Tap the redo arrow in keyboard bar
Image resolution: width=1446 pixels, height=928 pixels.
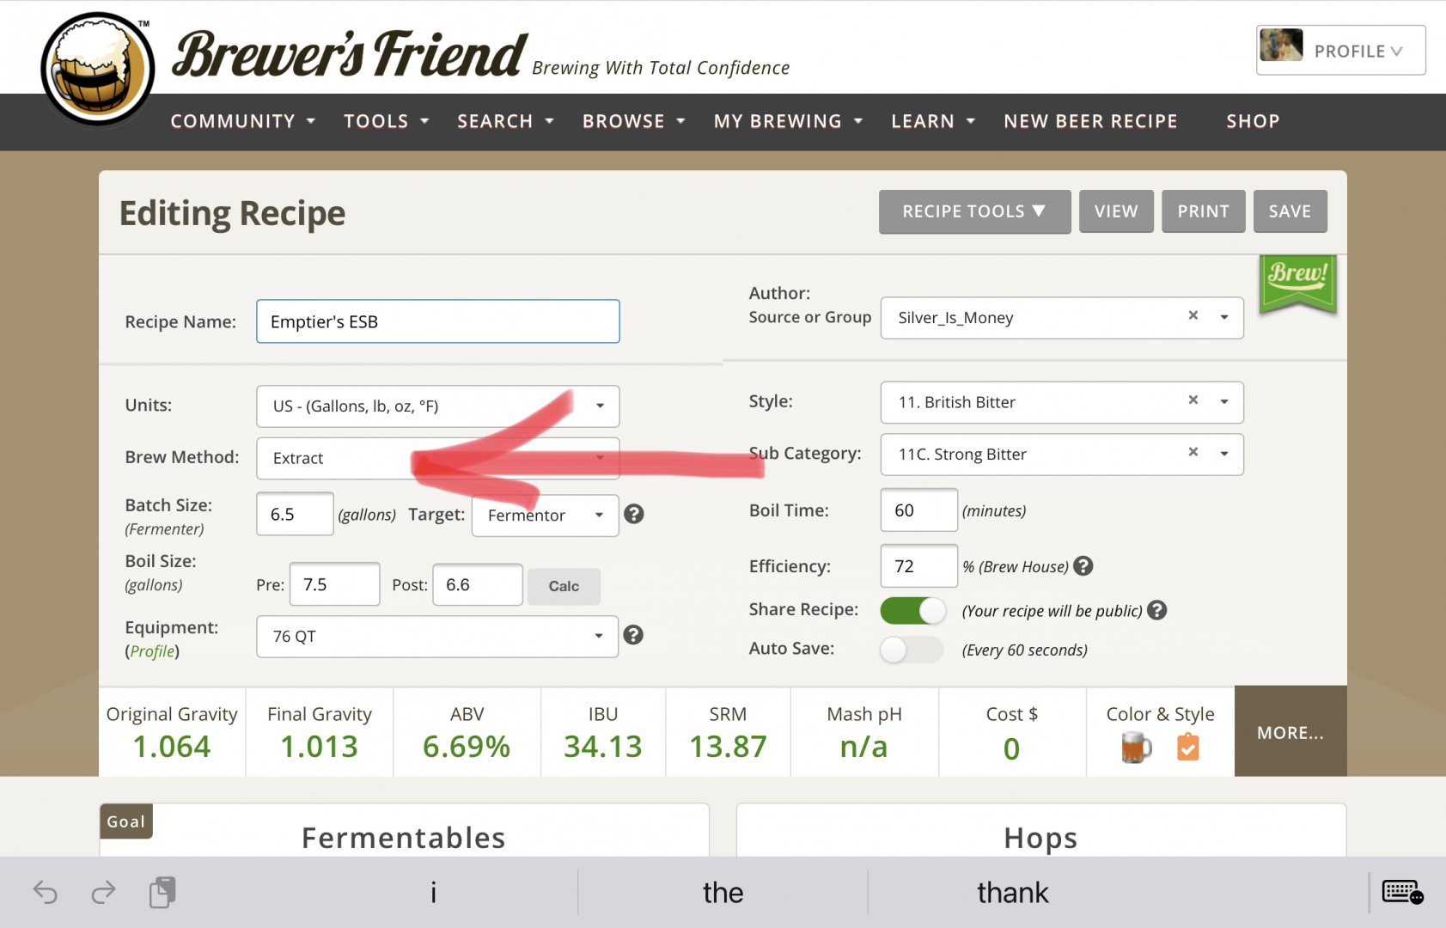(x=103, y=893)
